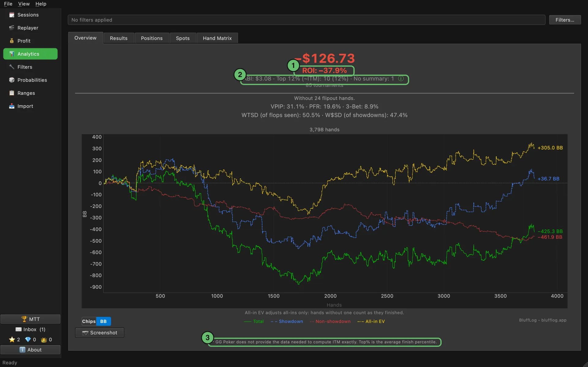588x367 pixels.
Task: Click the Analytics bar chart icon
Action: tap(12, 54)
